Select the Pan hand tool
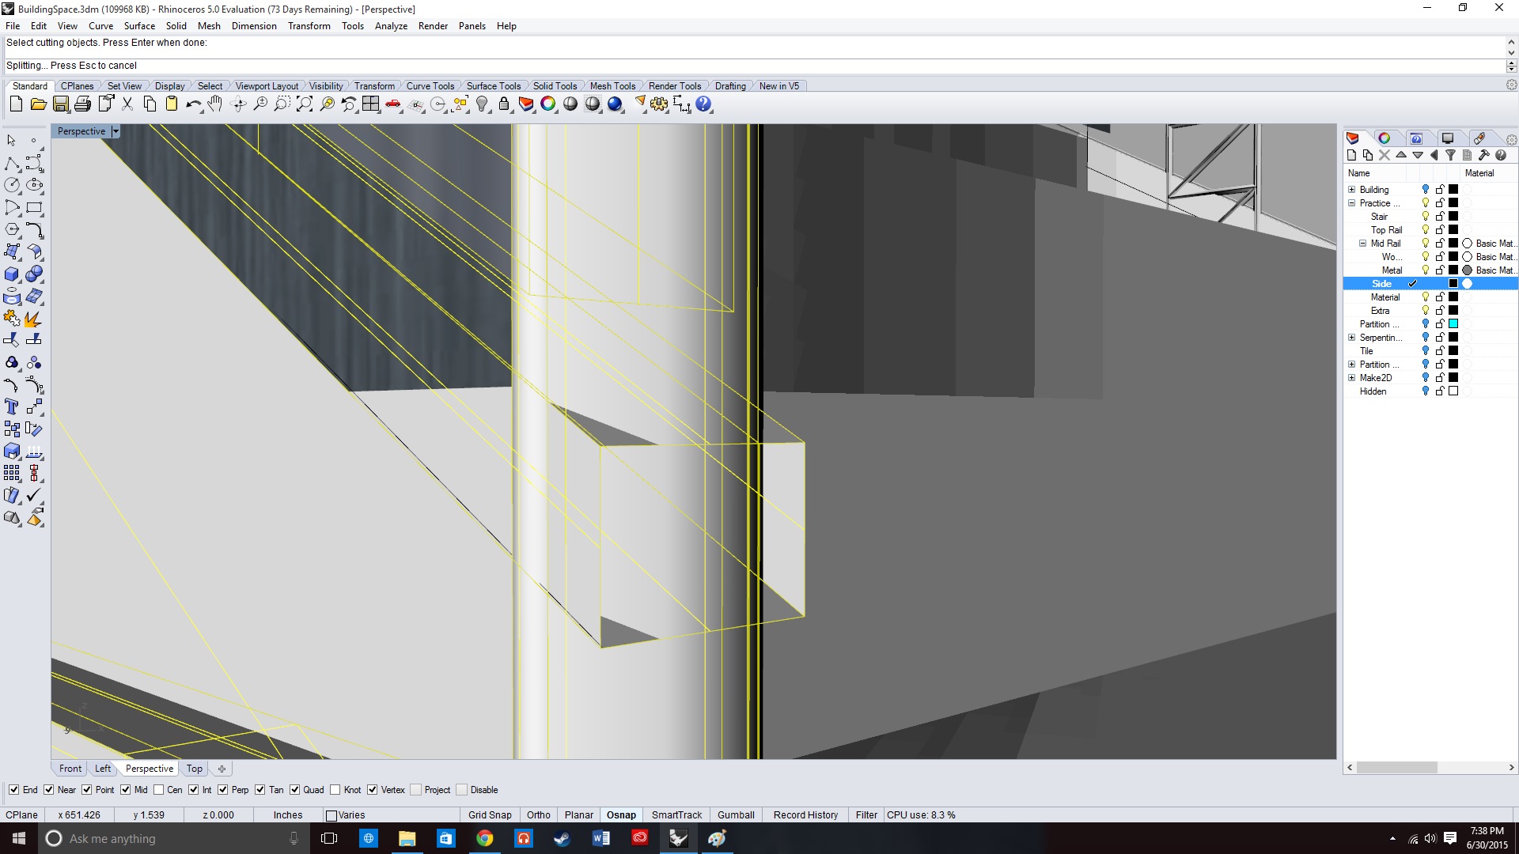This screenshot has height=854, width=1519. [x=215, y=104]
